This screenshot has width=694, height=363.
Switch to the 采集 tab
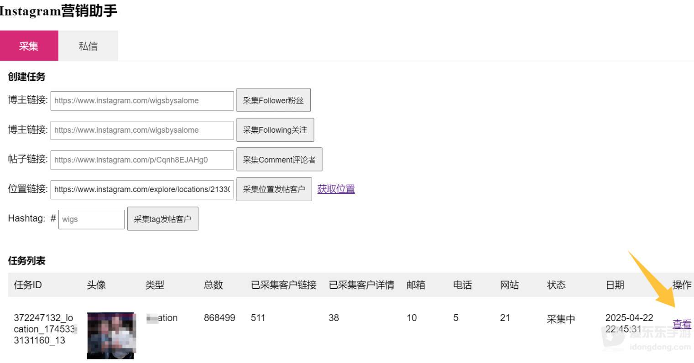(29, 46)
